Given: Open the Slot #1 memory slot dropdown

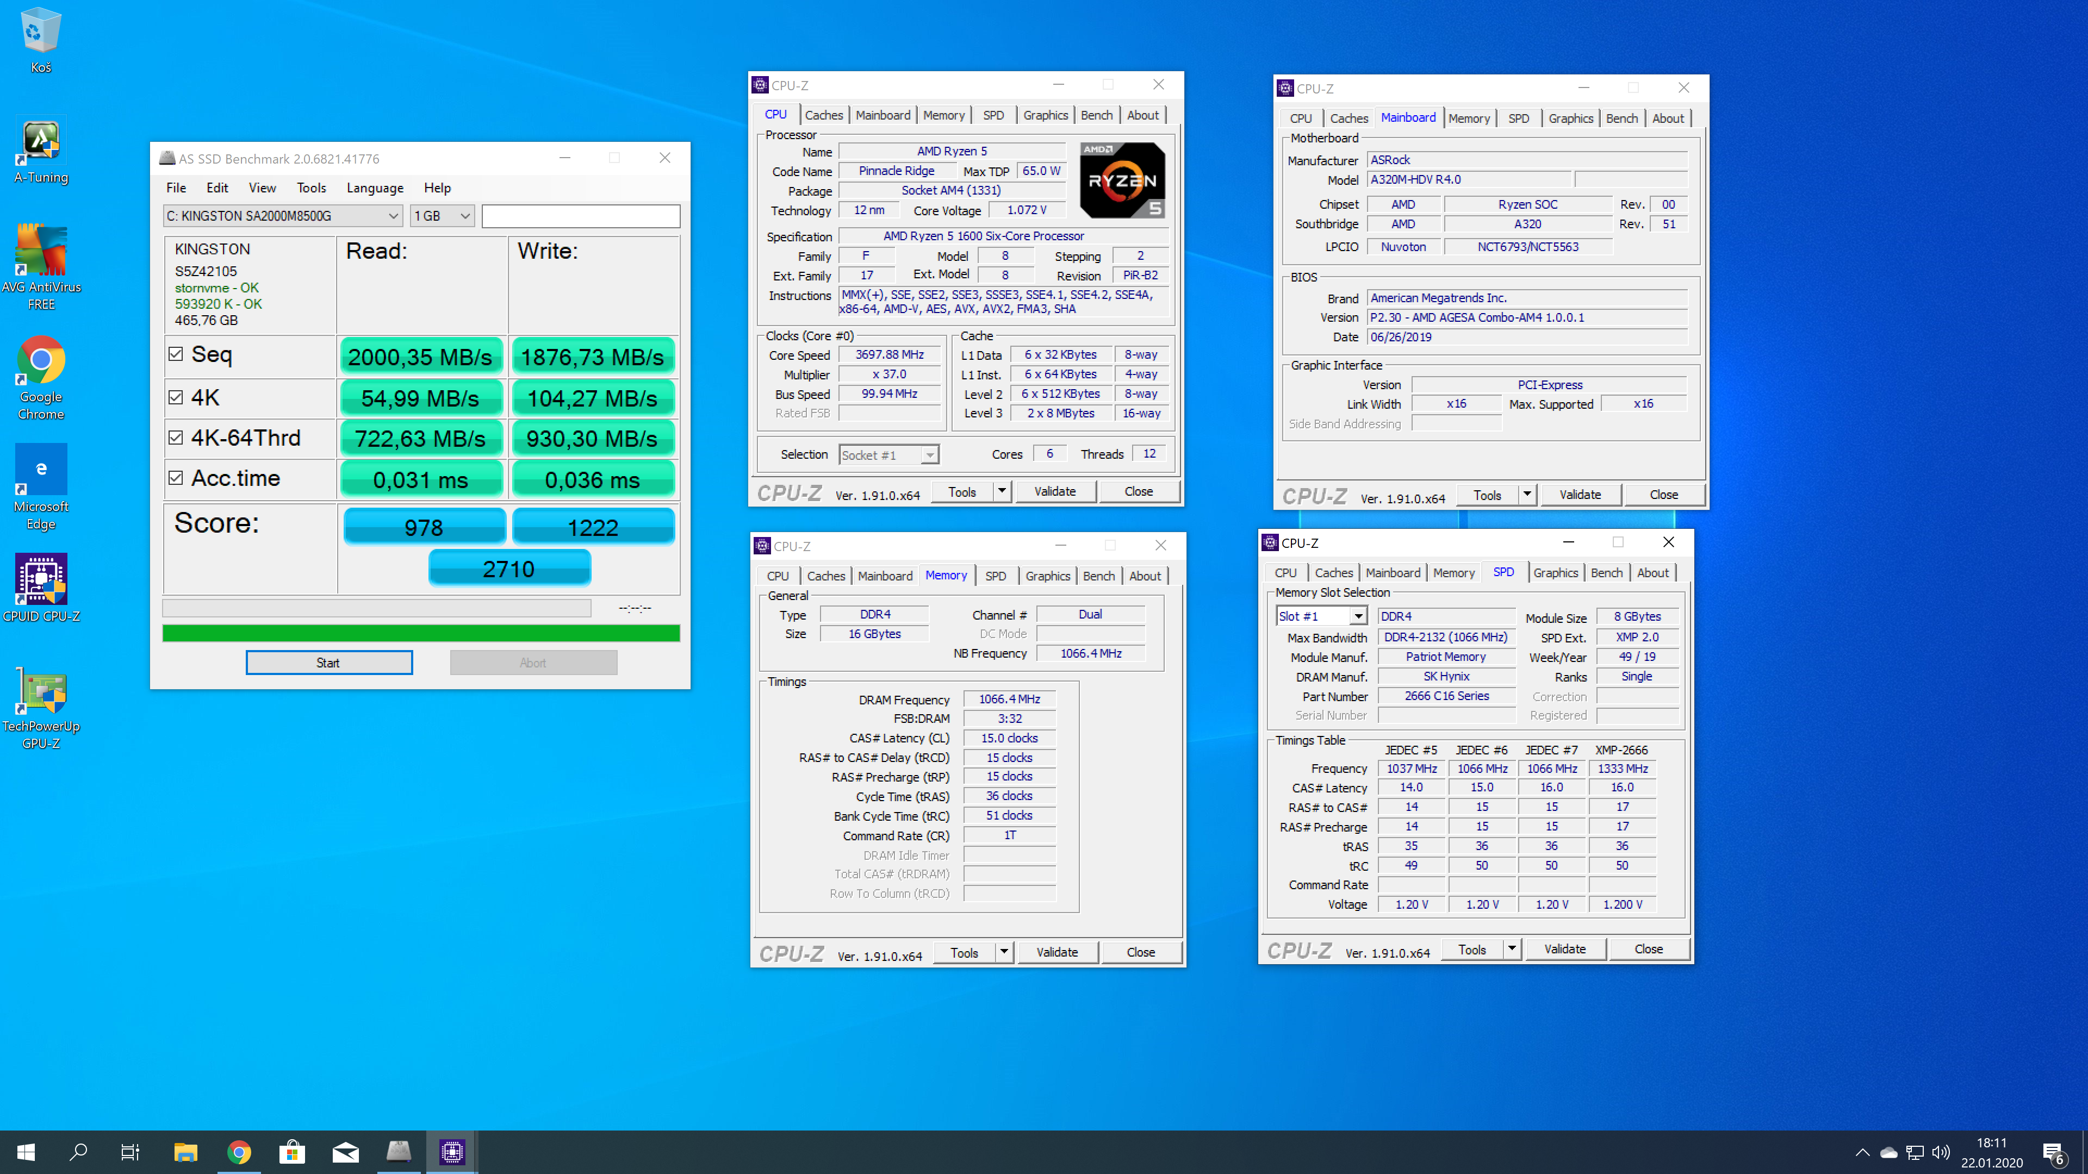Looking at the screenshot, I should tap(1321, 616).
